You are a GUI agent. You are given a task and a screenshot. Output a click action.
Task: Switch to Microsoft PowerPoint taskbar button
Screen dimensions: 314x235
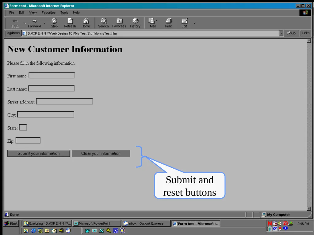(x=97, y=223)
